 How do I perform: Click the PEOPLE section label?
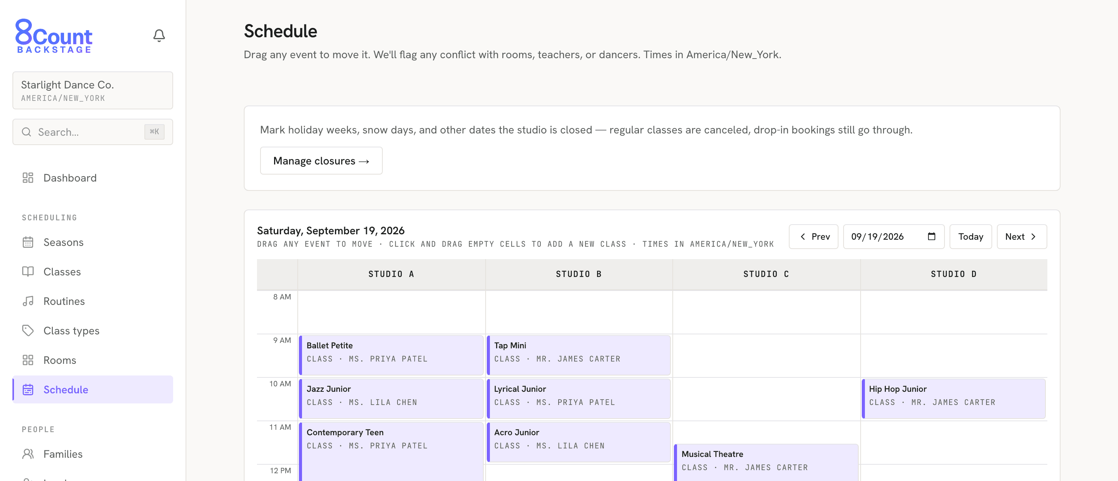tap(38, 429)
